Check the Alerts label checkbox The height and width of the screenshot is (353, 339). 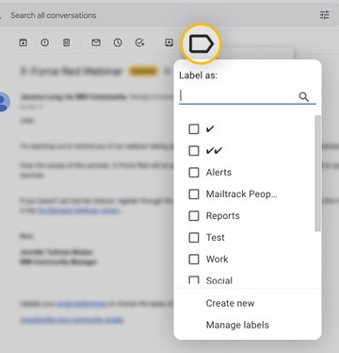tap(194, 173)
